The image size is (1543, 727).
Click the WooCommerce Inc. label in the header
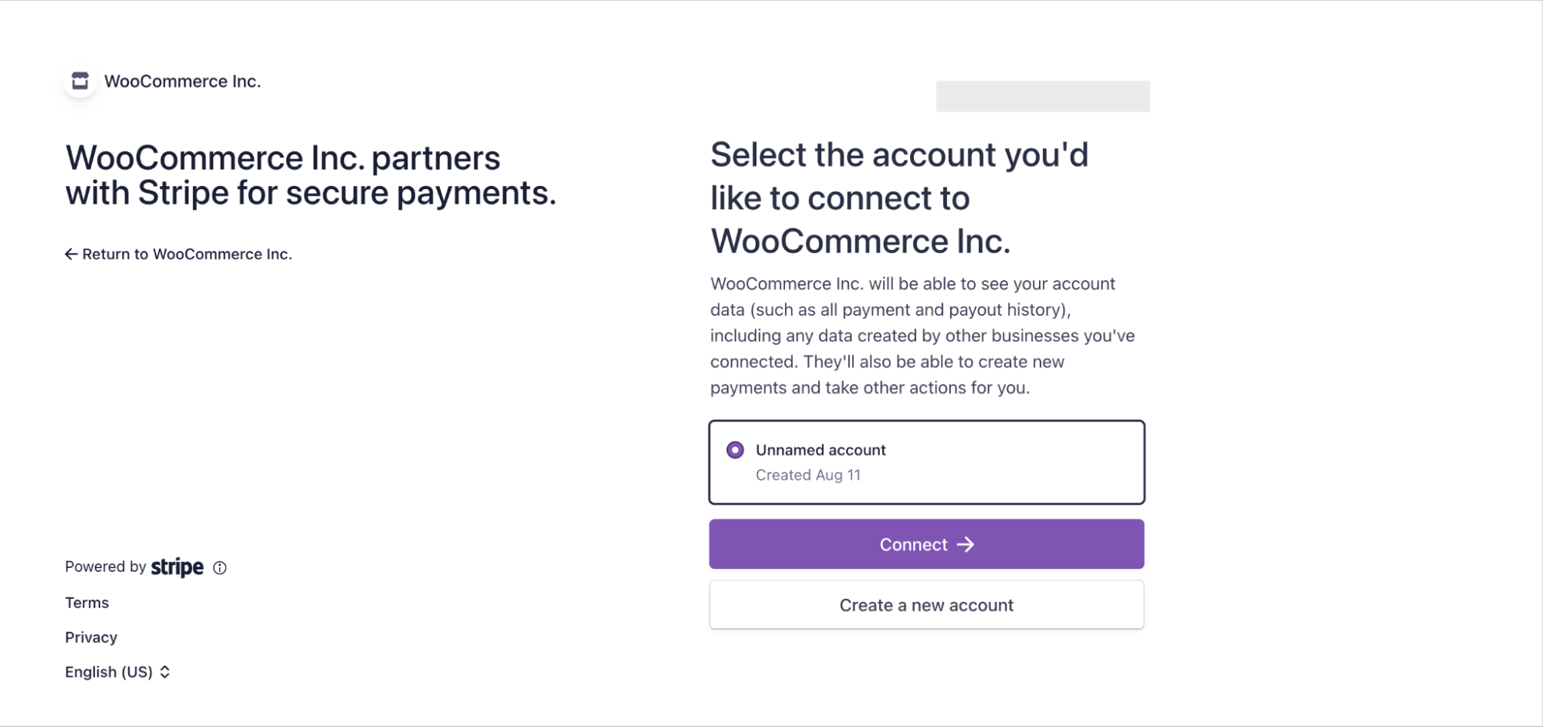click(183, 80)
